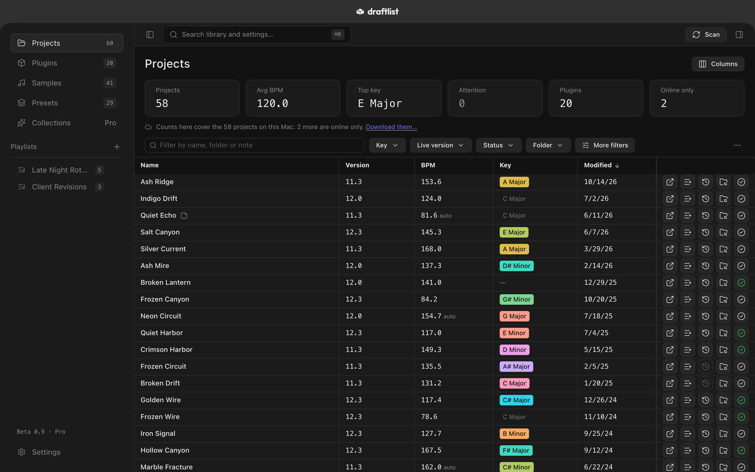Toggle the left sidebar panel icon
The height and width of the screenshot is (472, 755).
click(150, 35)
